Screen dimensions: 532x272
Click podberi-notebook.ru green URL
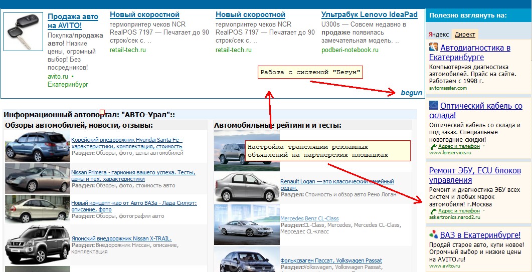click(x=350, y=50)
